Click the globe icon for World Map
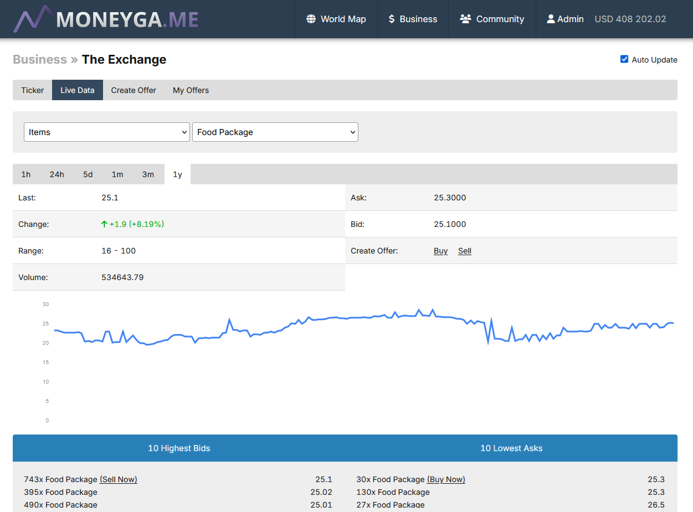This screenshot has width=693, height=512. pos(311,19)
